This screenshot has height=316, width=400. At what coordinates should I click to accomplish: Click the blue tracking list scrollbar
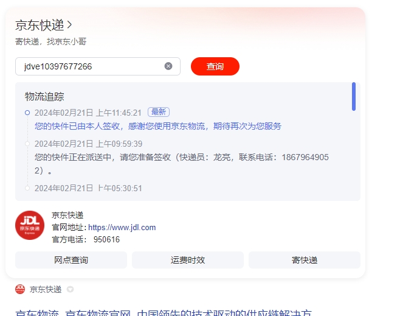pos(354,97)
